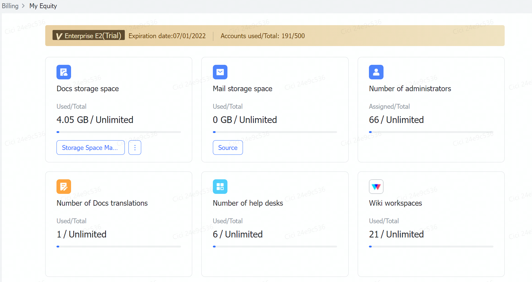Click the Mail storage usage progress bar
Screen dimensions: 532x282
275,132
